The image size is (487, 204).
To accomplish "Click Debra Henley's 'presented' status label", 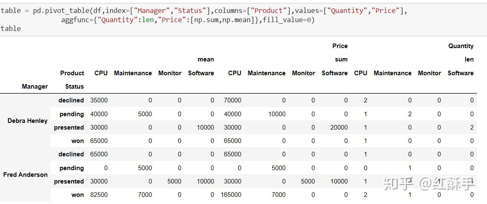I will (69, 127).
